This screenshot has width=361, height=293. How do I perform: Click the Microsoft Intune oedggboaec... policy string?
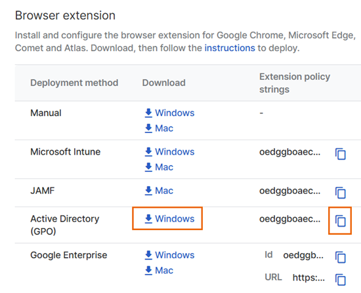(x=290, y=152)
